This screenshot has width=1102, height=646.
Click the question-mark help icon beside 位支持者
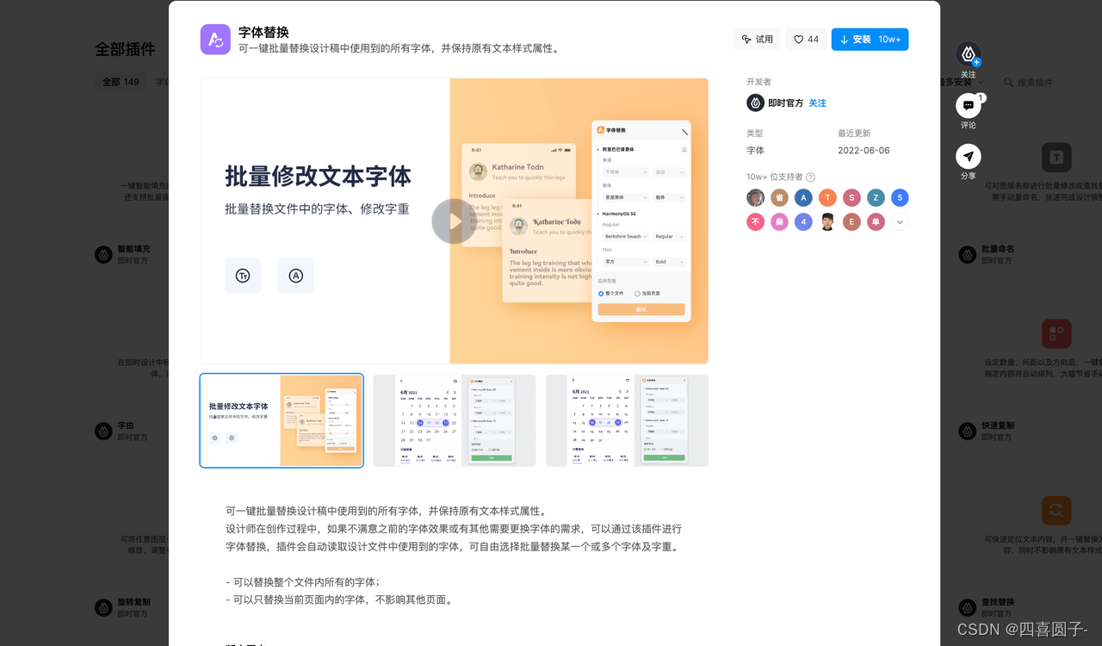(x=810, y=177)
